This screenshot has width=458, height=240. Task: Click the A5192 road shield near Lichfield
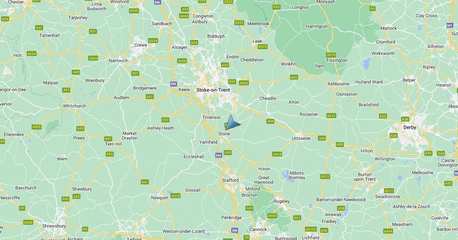click(311, 229)
